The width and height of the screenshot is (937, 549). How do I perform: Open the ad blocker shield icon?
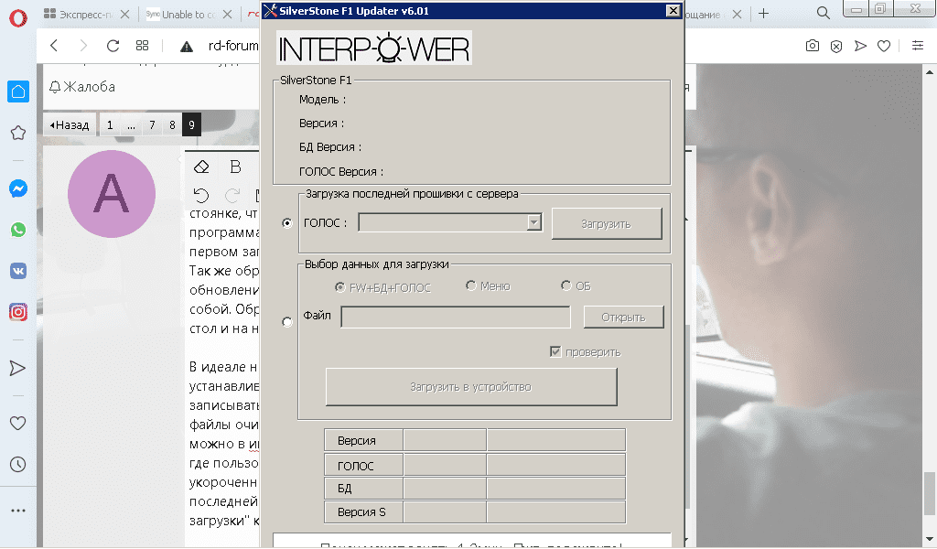tap(836, 46)
